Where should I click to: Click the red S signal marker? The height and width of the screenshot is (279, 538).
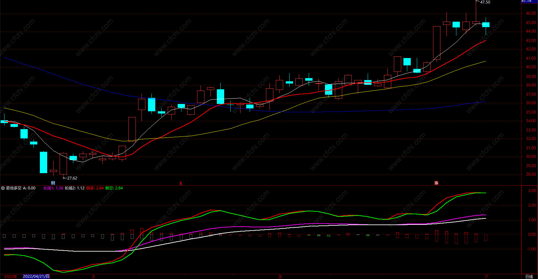[x=181, y=183]
